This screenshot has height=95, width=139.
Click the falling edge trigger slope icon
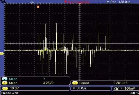tap(121, 89)
